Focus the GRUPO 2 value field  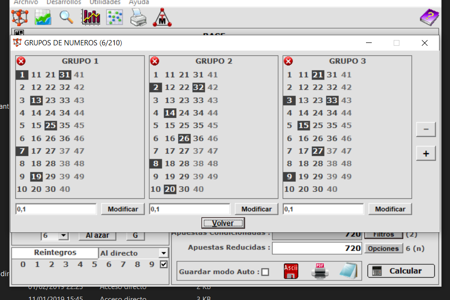pos(190,209)
